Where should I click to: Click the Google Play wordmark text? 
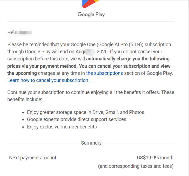coord(91,14)
